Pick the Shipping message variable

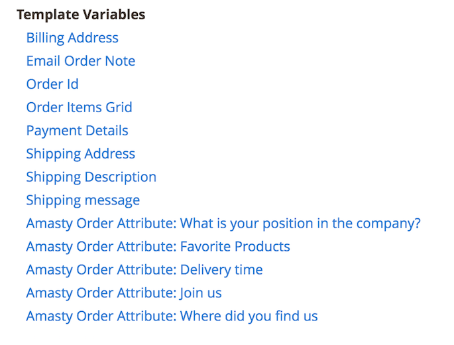tap(83, 200)
